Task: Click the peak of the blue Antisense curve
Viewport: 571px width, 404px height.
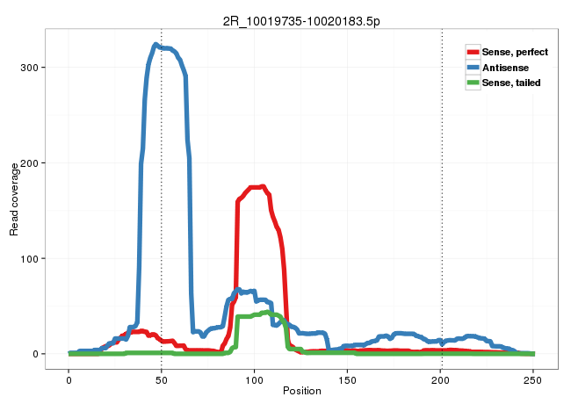Action: (155, 44)
